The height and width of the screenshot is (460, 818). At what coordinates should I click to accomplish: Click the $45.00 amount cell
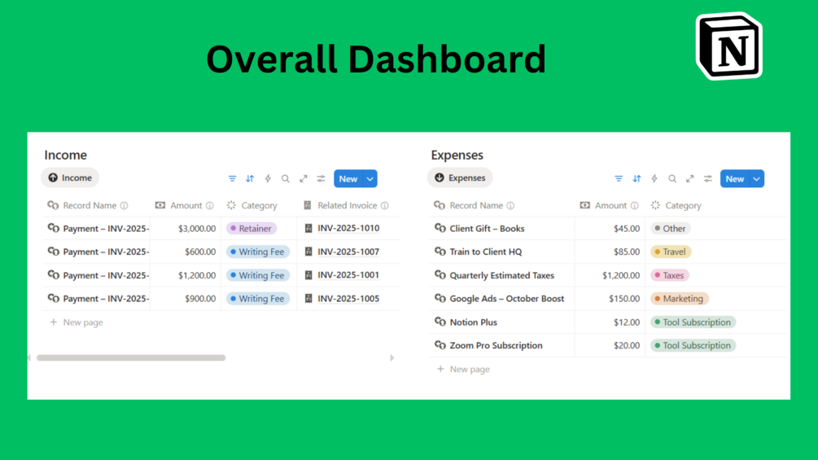[x=610, y=229]
